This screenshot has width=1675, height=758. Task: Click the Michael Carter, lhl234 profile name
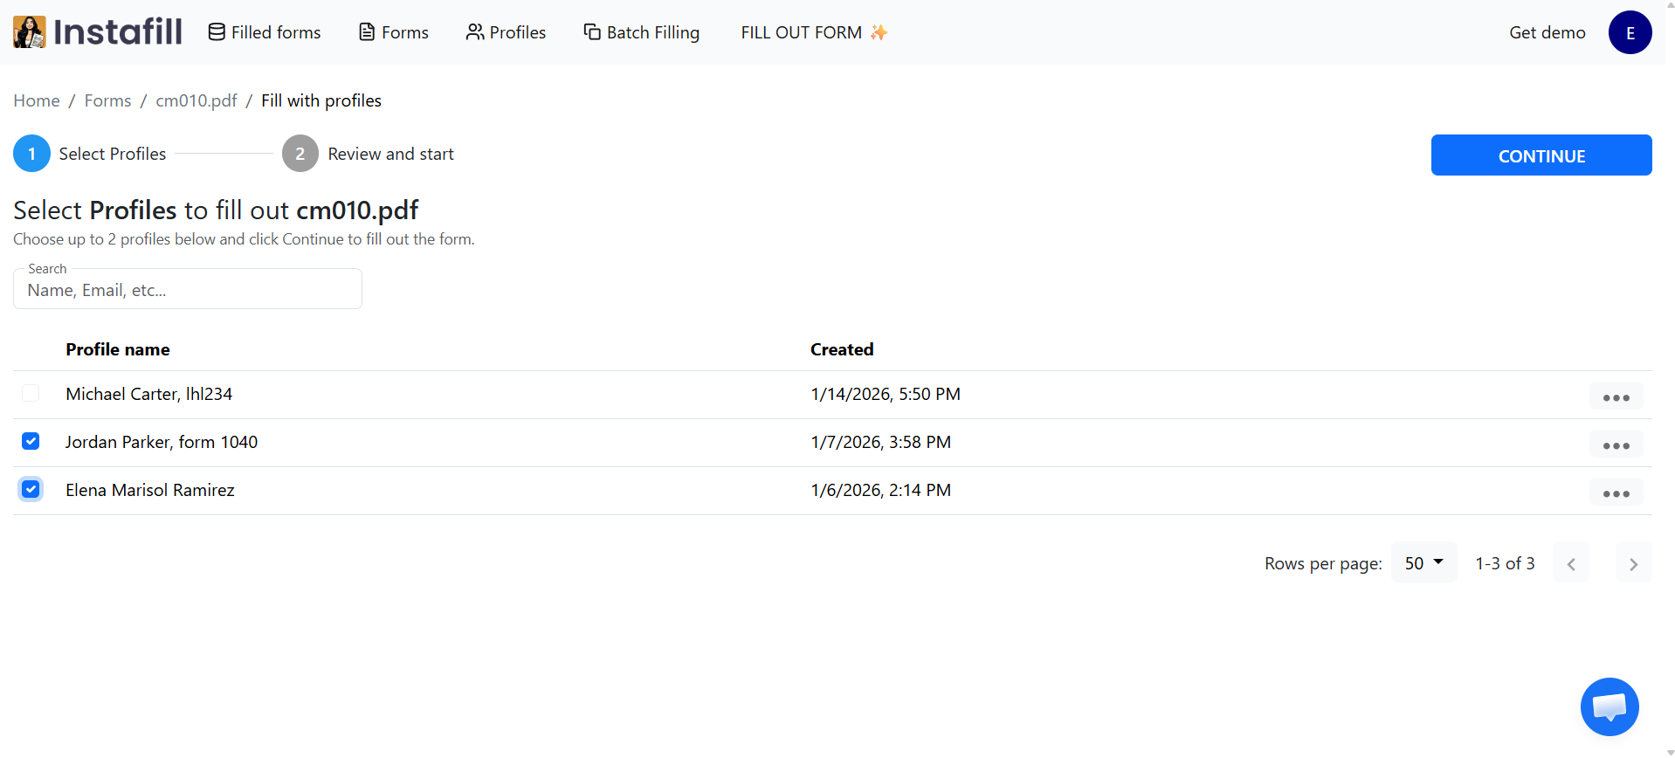coord(149,394)
